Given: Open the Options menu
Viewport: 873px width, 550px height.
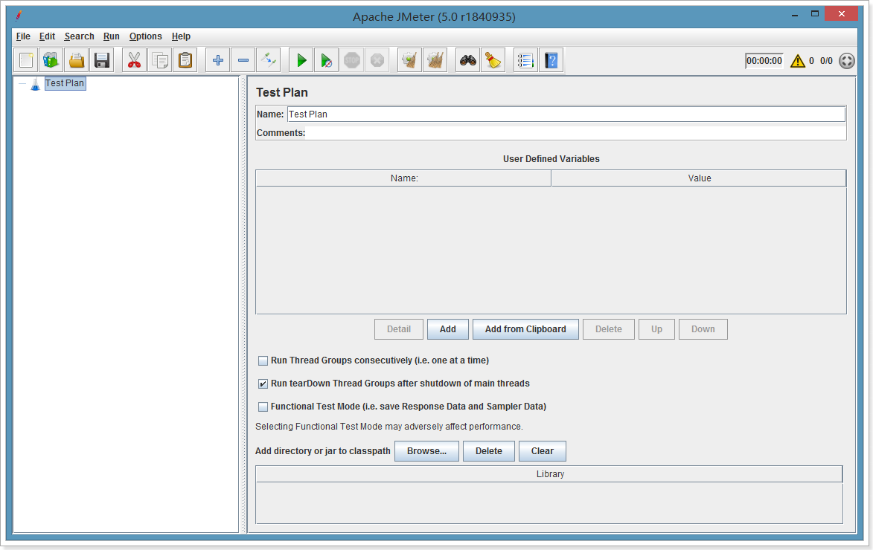Looking at the screenshot, I should point(146,36).
